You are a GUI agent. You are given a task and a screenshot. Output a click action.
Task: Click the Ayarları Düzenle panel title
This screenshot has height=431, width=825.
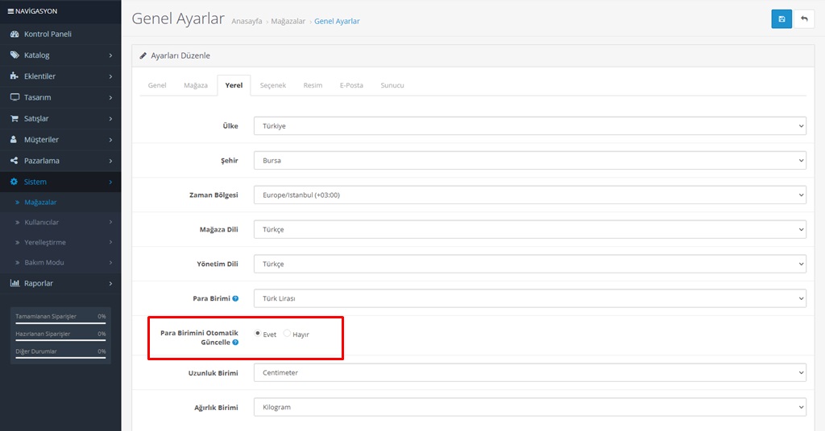(180, 55)
